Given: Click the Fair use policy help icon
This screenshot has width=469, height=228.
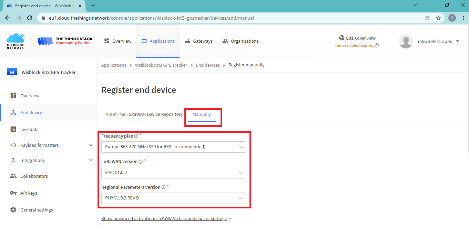Looking at the screenshot, I should click(x=377, y=45).
